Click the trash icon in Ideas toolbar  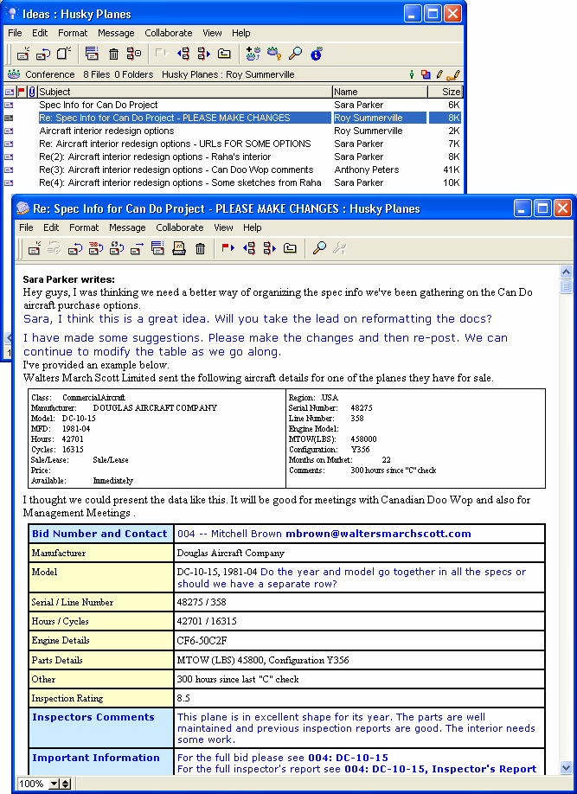113,54
